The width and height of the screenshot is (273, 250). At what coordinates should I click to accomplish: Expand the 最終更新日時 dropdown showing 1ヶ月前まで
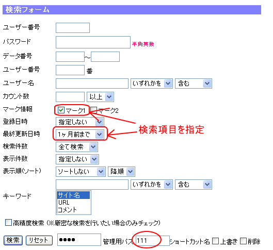(80, 134)
